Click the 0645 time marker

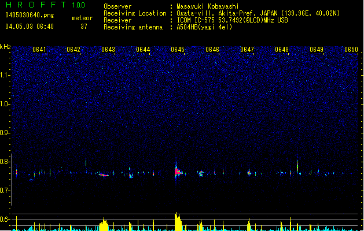tap(178, 50)
